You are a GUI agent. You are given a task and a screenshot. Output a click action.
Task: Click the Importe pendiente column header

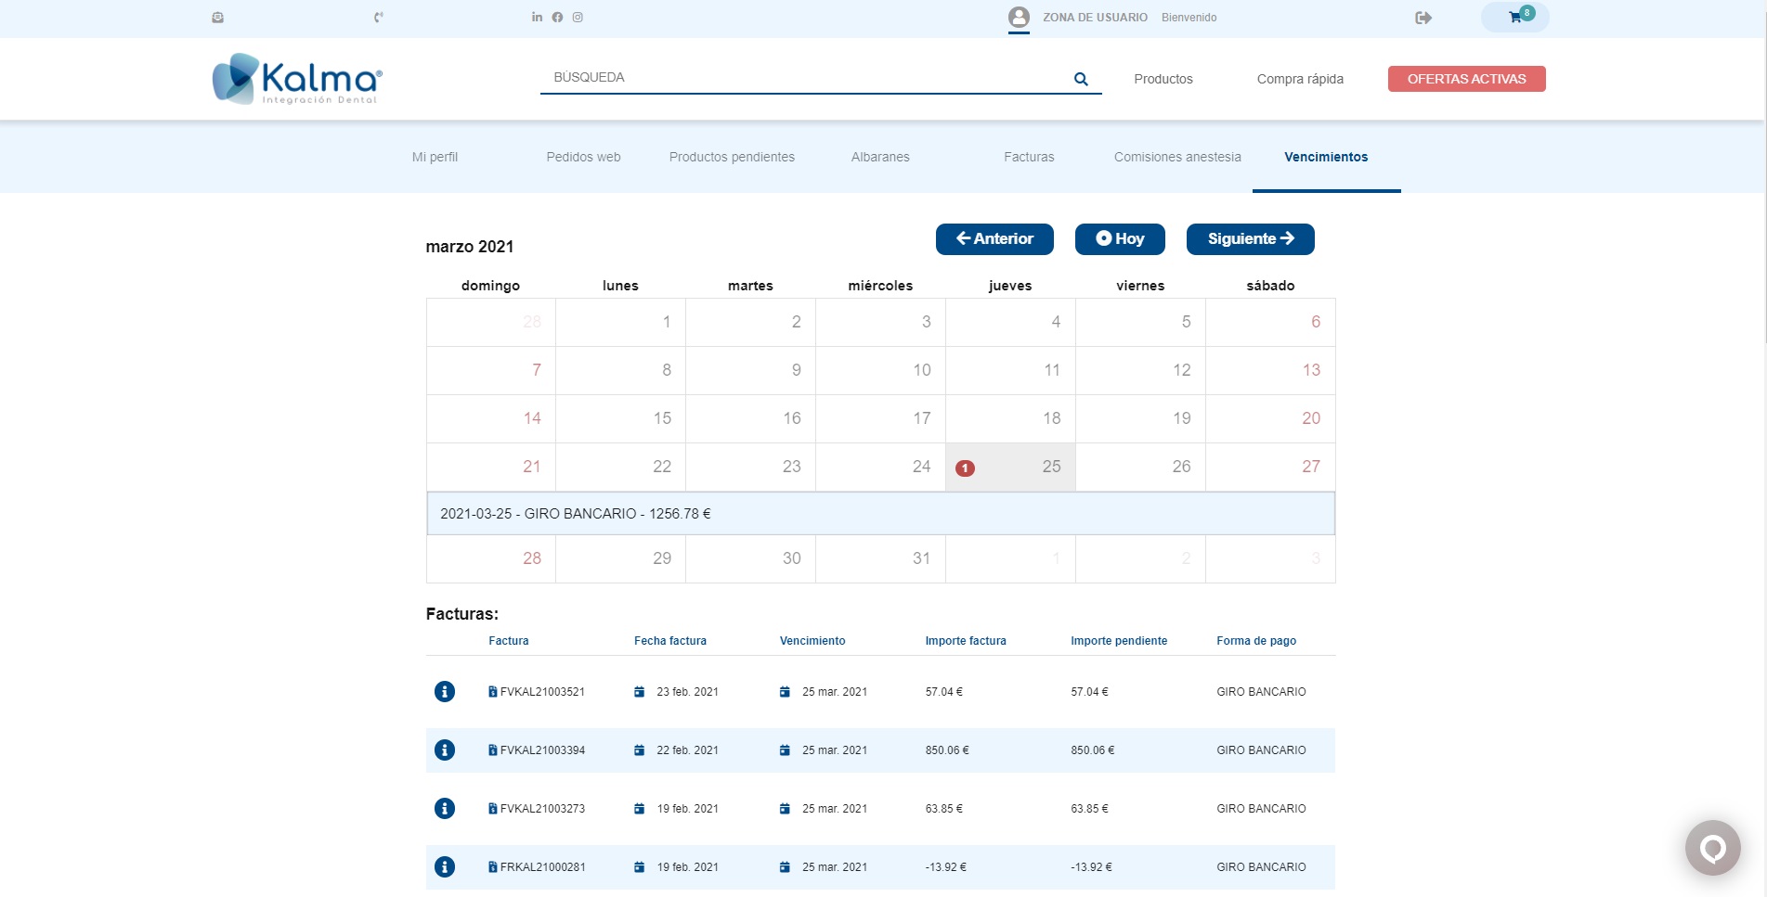(x=1119, y=641)
